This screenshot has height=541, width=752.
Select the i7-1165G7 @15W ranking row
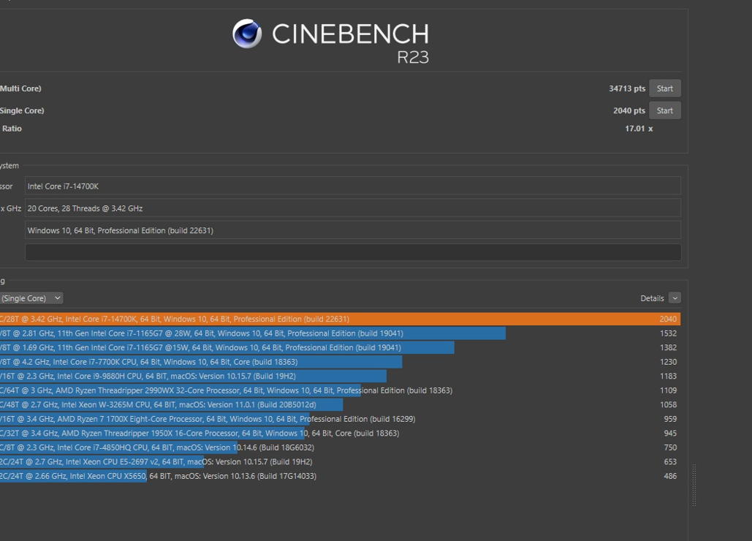pos(340,347)
